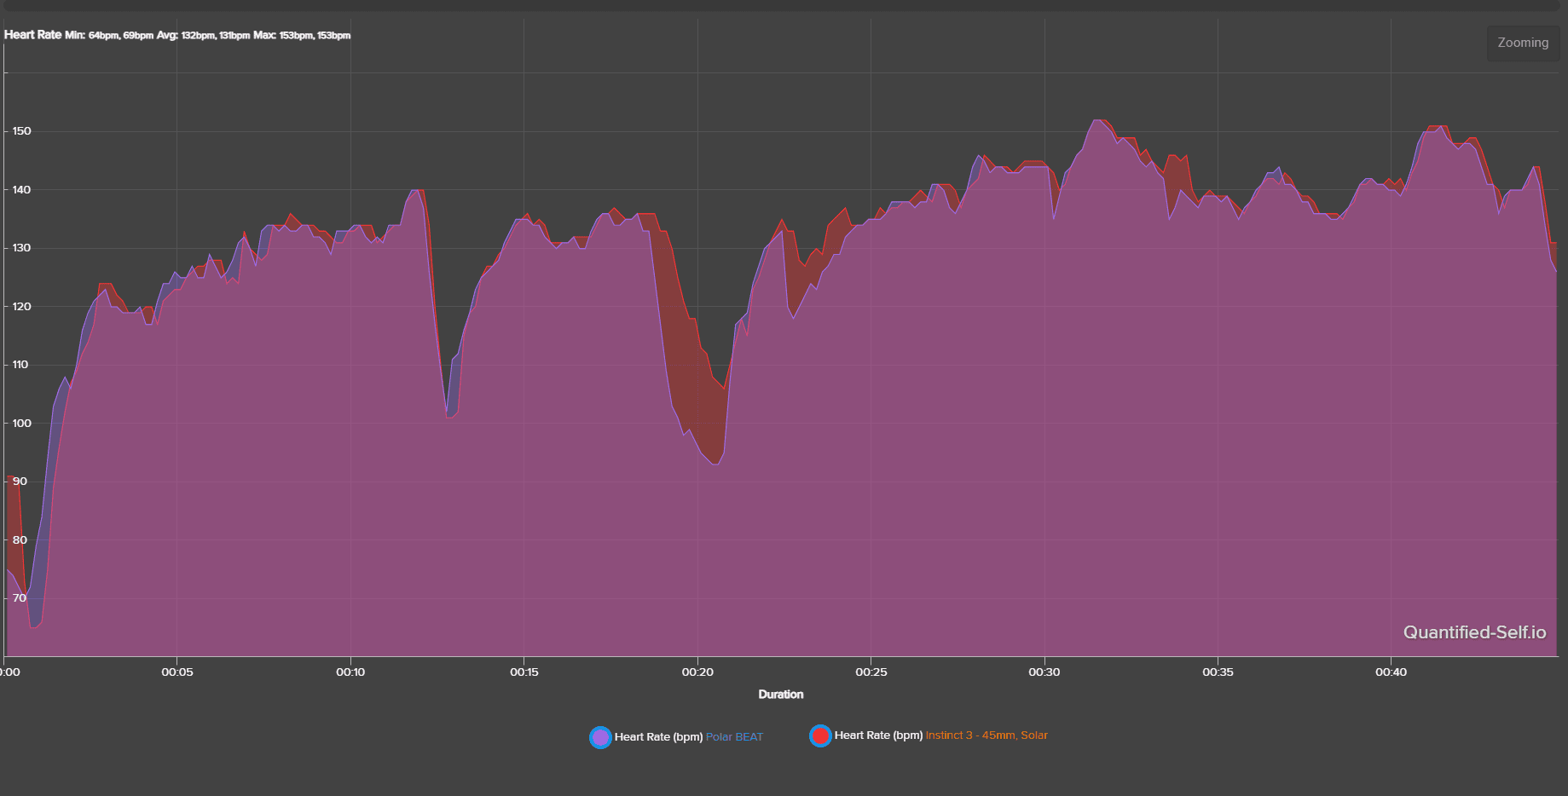Image resolution: width=1568 pixels, height=796 pixels.
Task: Toggle the purple Polar BEAT legend marker
Action: pyautogui.click(x=600, y=737)
